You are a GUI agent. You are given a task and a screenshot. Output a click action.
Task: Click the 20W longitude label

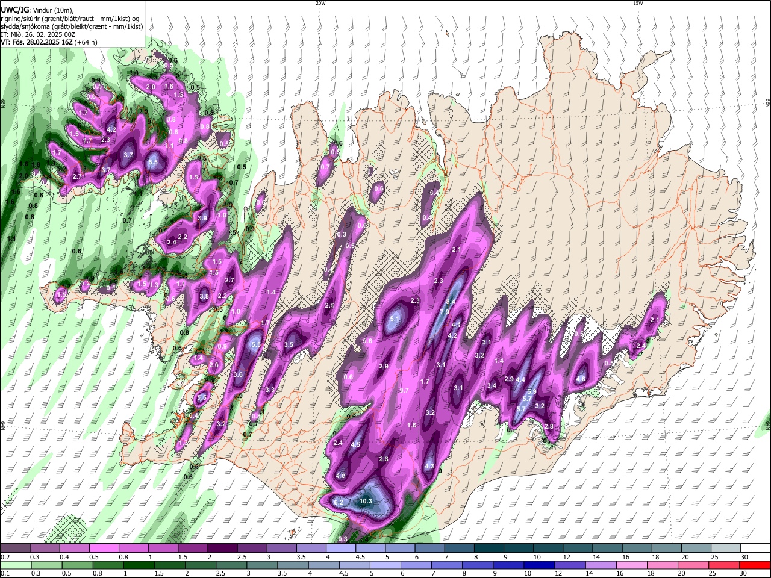pos(320,3)
